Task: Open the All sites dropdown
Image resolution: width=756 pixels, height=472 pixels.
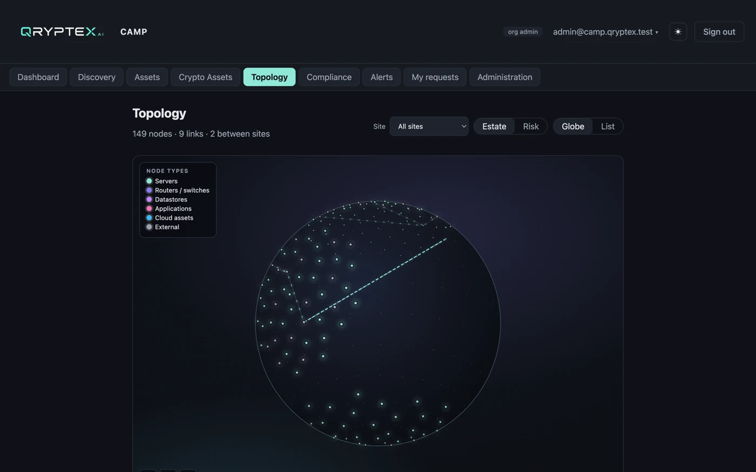Action: point(429,126)
